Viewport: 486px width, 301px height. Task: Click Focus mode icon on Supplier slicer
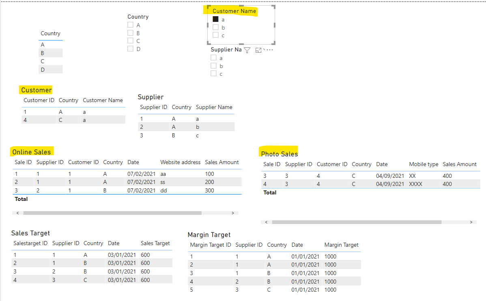pyautogui.click(x=258, y=50)
